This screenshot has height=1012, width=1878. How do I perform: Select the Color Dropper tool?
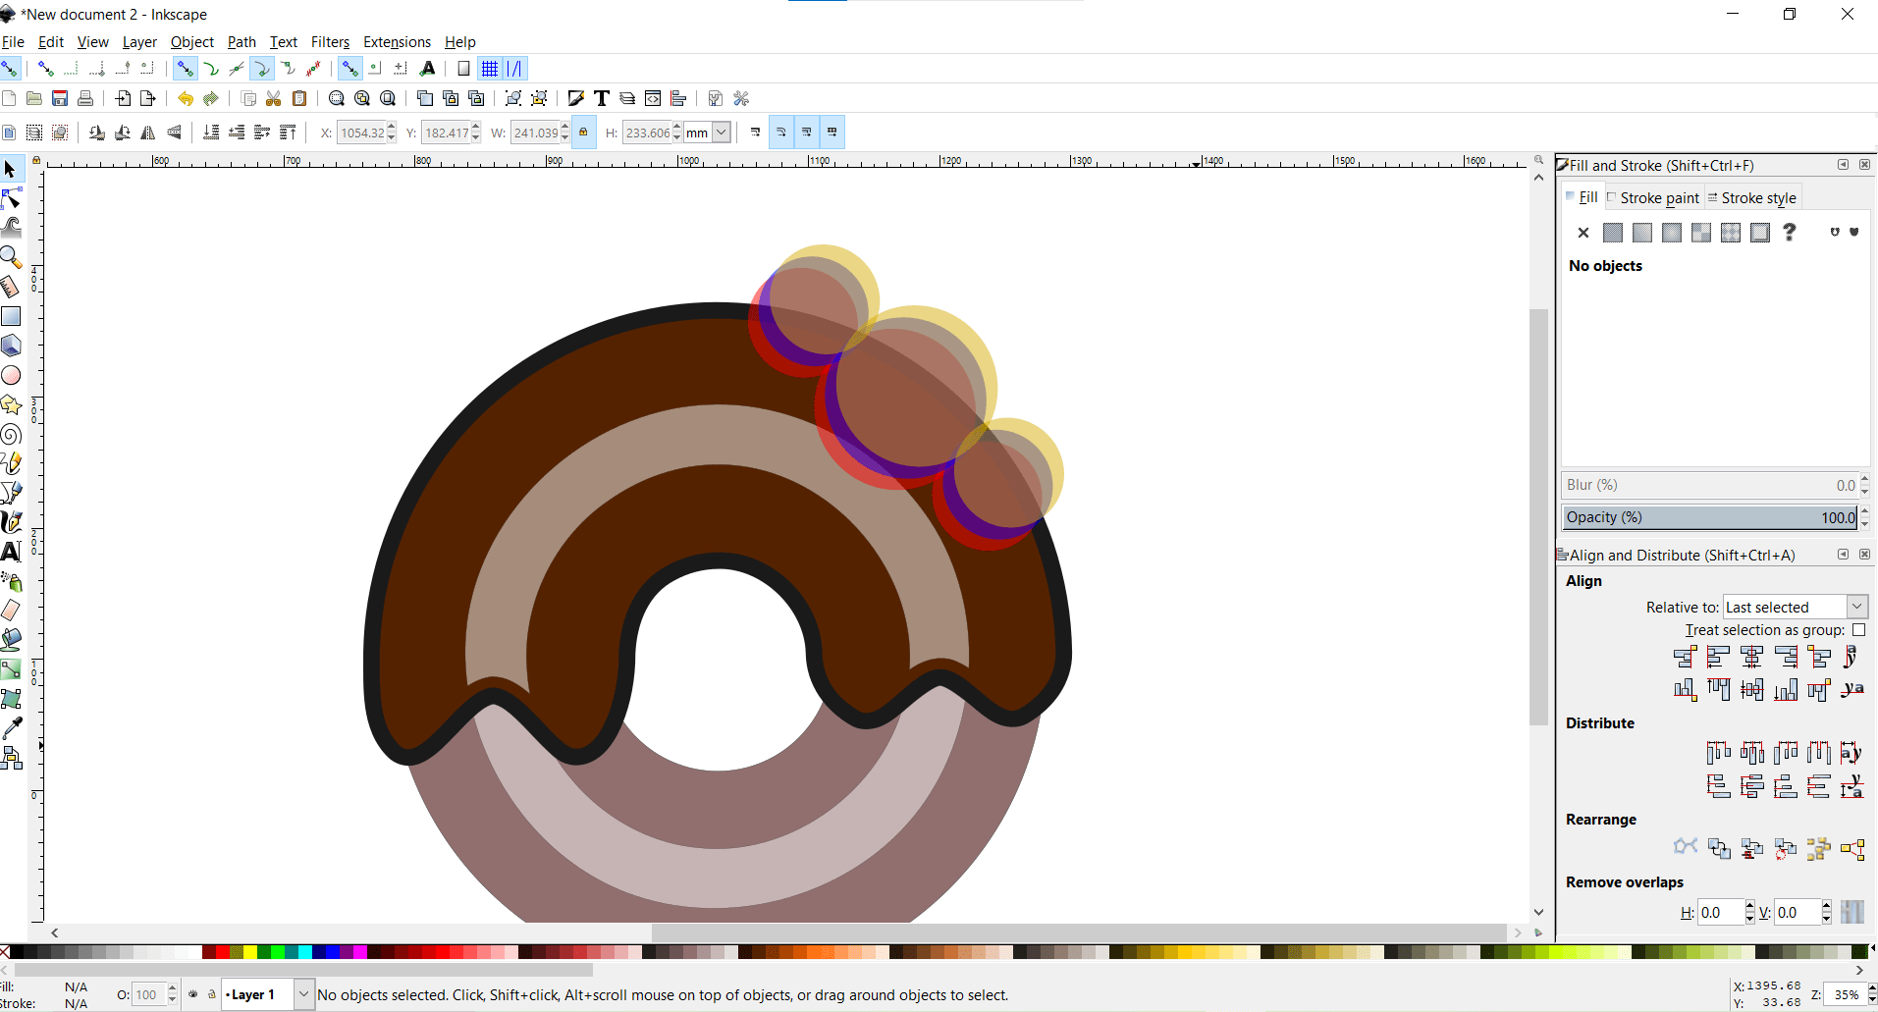pos(11,728)
